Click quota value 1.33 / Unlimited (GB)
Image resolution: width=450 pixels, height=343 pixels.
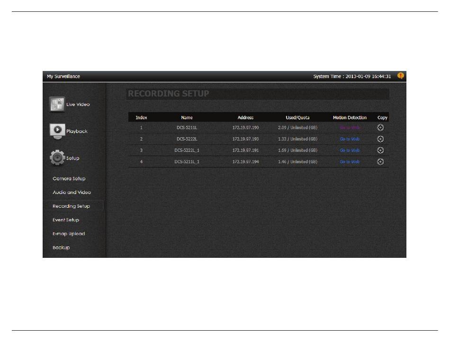pos(297,139)
